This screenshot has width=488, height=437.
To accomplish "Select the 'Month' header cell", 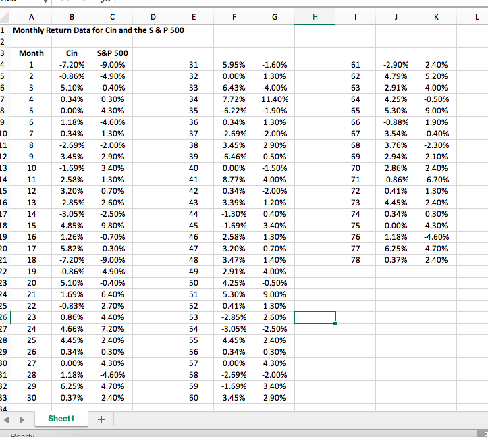I will click(x=32, y=53).
